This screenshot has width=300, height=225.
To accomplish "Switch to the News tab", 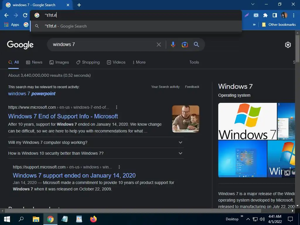I will (x=34, y=62).
